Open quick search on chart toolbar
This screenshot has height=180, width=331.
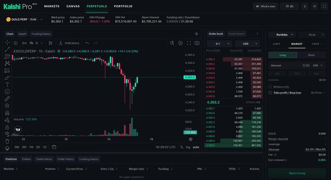point(172,43)
